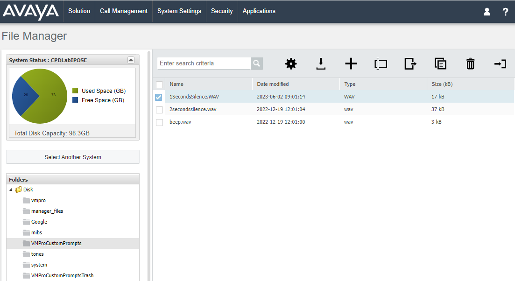Click the 3 kB size cell
The width and height of the screenshot is (515, 281).
(x=436, y=122)
